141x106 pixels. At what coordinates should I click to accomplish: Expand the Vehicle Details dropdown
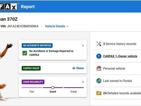pos(57,26)
